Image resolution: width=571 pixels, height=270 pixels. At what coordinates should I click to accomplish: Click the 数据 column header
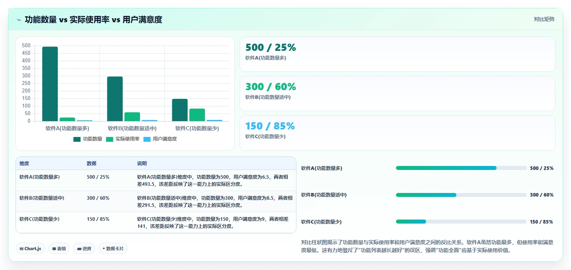pyautogui.click(x=92, y=164)
